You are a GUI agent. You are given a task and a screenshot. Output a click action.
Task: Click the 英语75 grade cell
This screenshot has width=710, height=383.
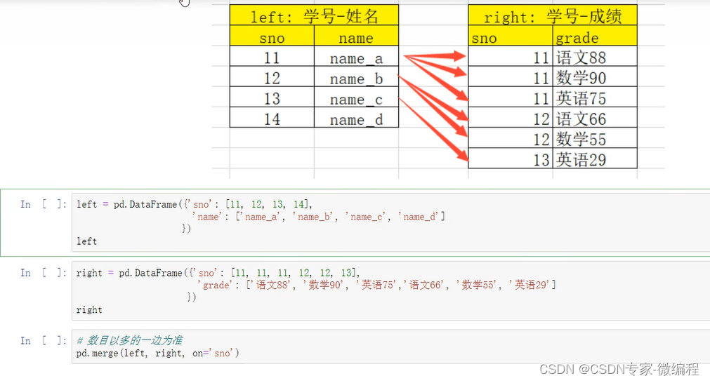595,97
